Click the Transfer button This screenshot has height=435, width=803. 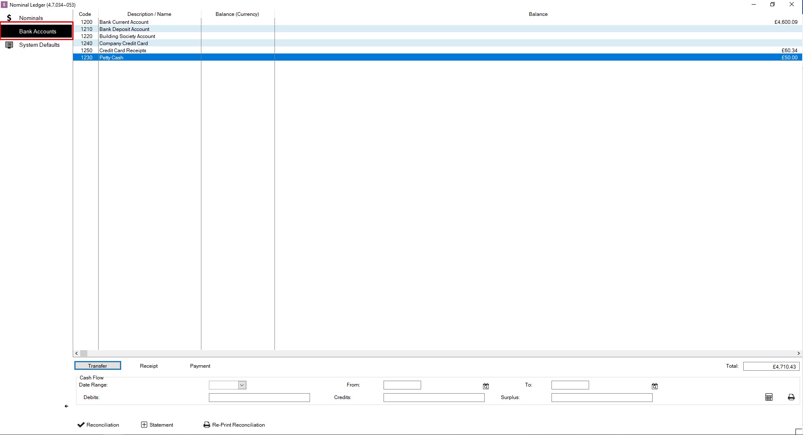tap(98, 366)
